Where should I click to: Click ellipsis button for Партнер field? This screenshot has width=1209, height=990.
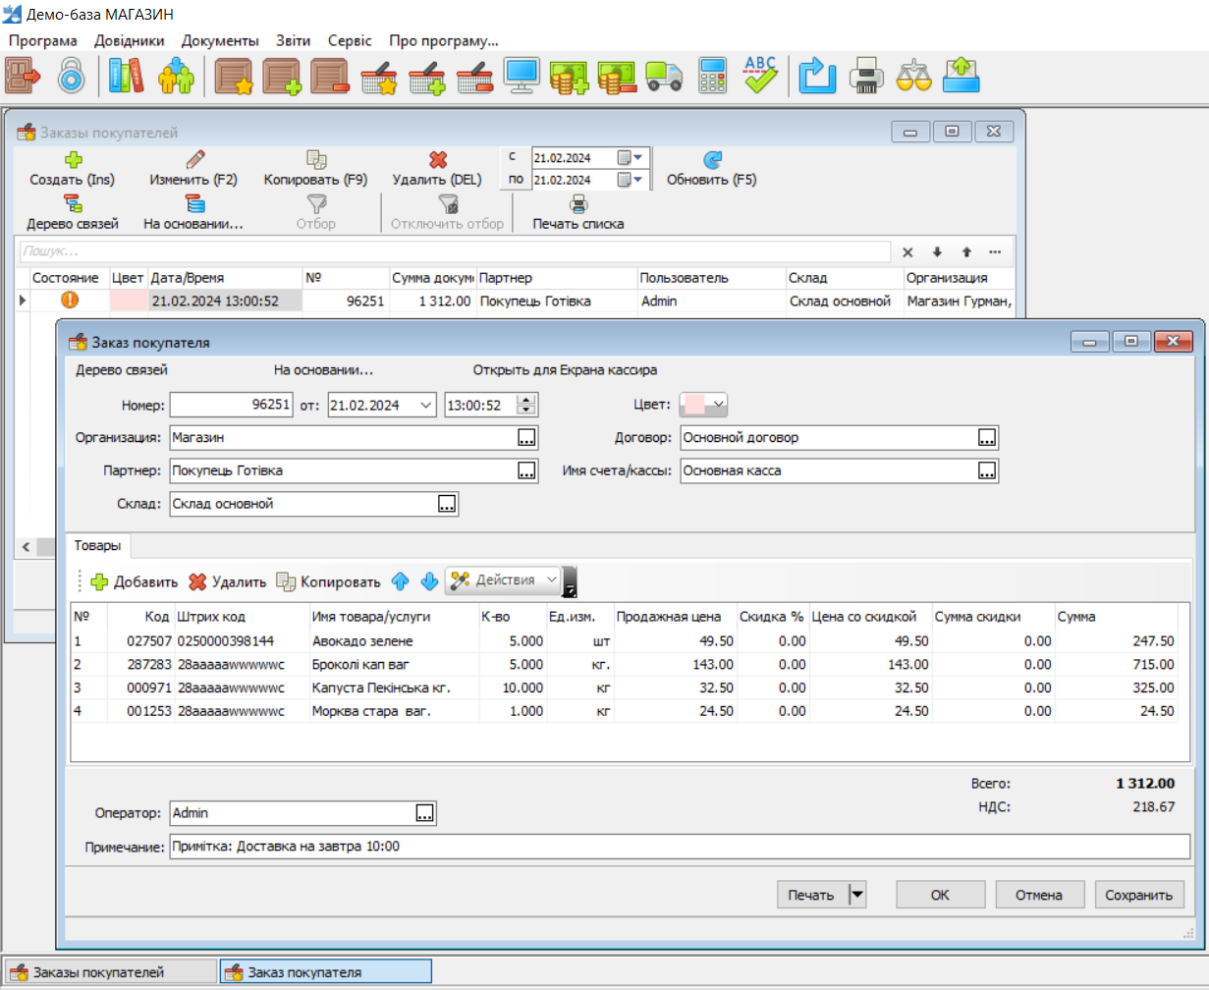pos(527,471)
